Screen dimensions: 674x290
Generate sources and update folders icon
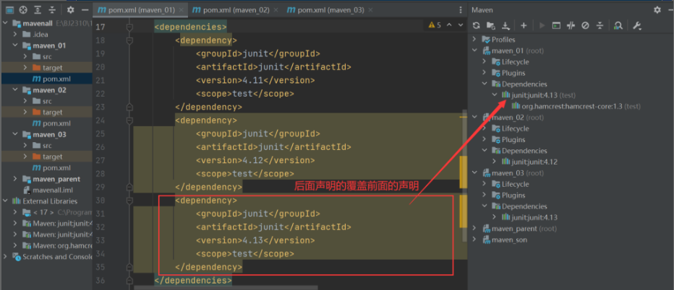click(x=490, y=26)
